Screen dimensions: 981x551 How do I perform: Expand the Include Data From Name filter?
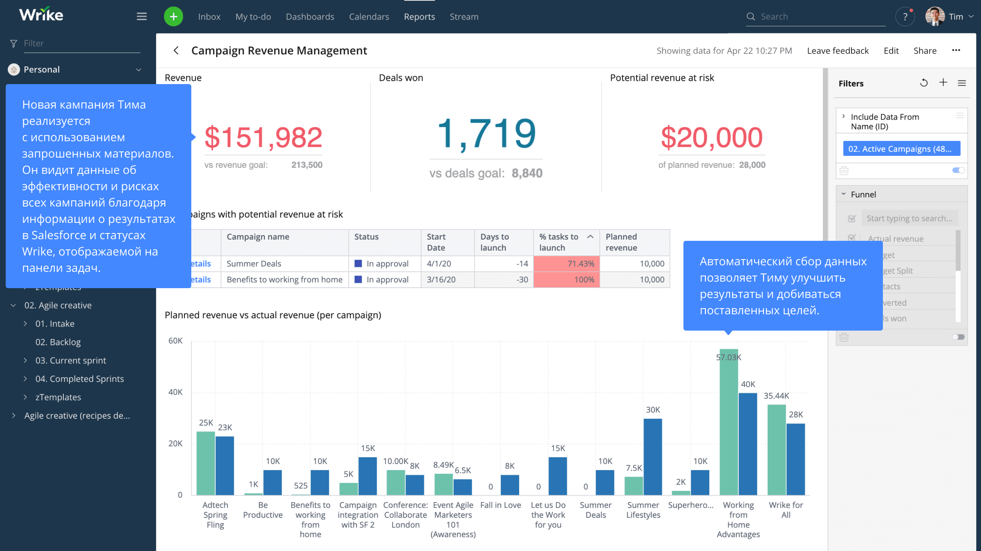click(843, 116)
